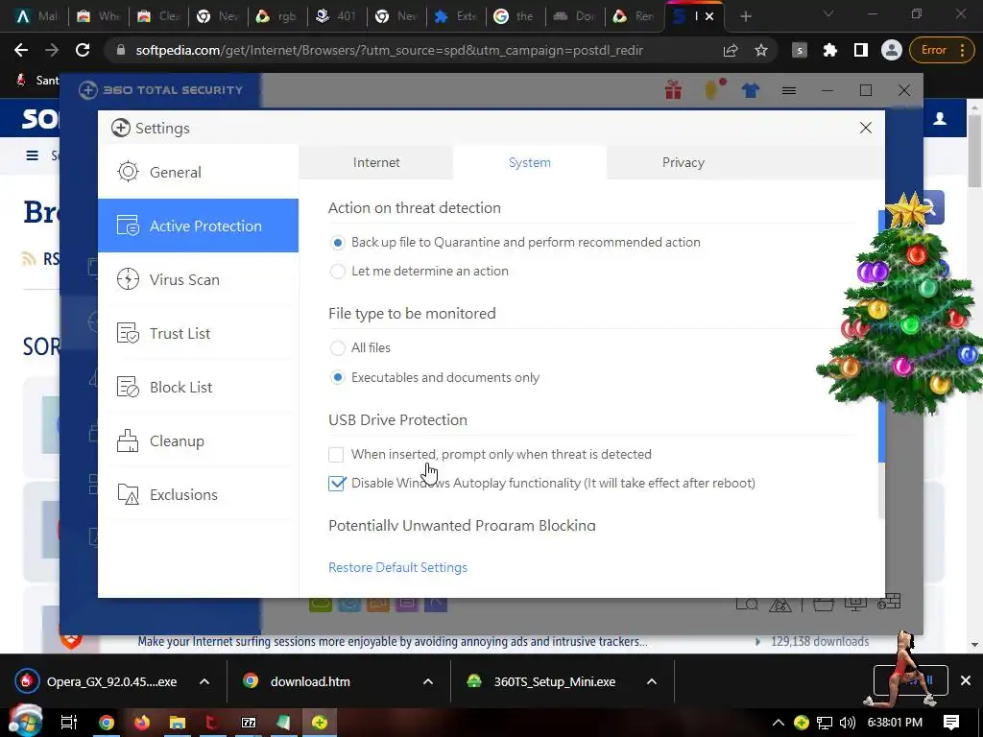Open the Exclusions settings section
983x737 pixels.
198,495
